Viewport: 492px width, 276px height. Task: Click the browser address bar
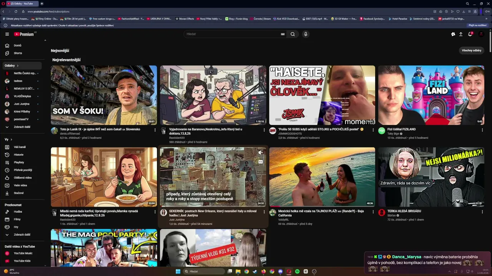[227, 11]
